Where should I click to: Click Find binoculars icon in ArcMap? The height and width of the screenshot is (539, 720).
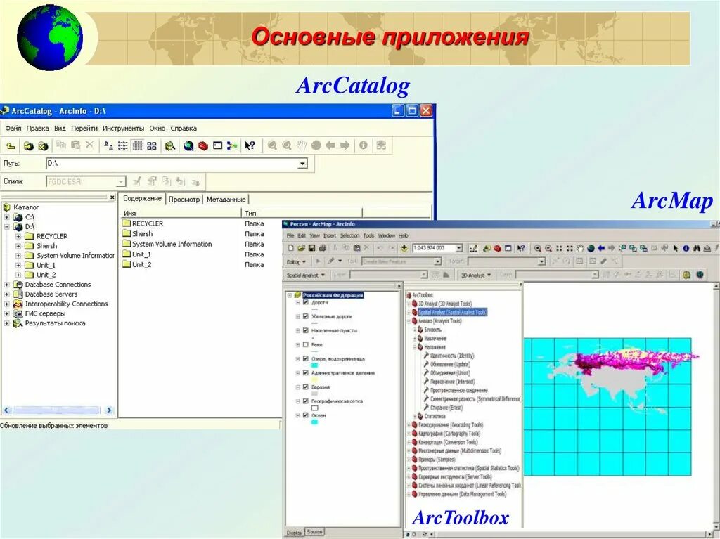point(697,248)
